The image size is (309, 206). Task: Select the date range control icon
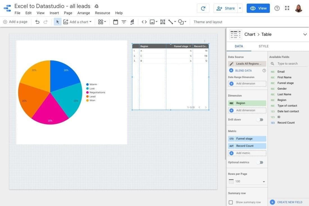coord(115,22)
